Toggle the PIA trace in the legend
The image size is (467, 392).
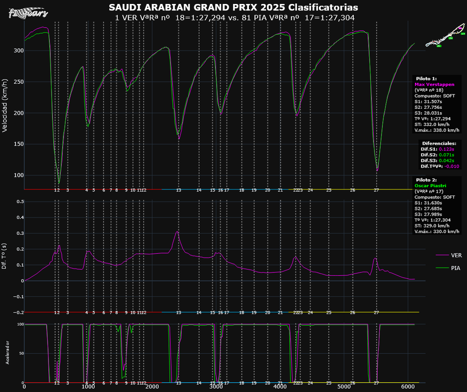click(448, 268)
